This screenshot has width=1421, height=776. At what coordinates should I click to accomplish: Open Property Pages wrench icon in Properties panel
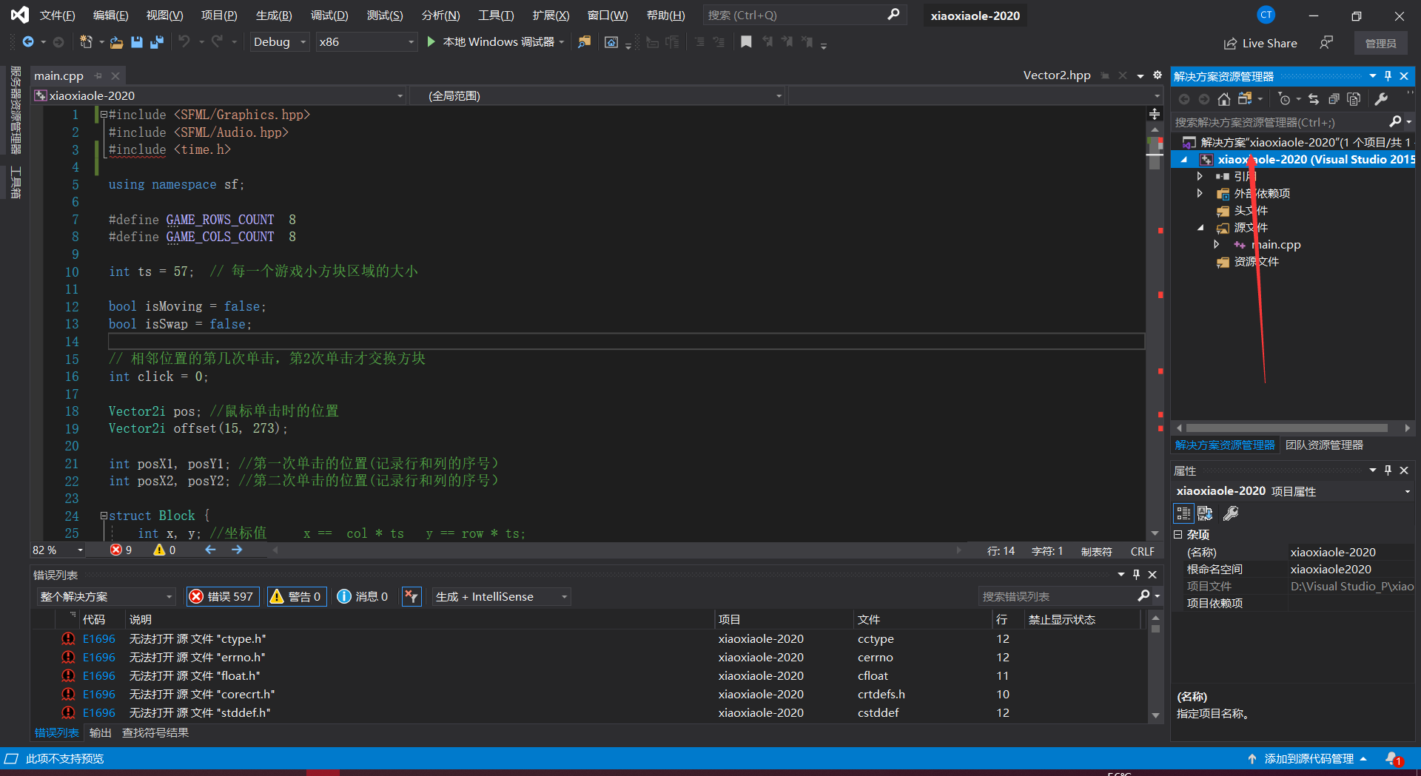pos(1231,513)
